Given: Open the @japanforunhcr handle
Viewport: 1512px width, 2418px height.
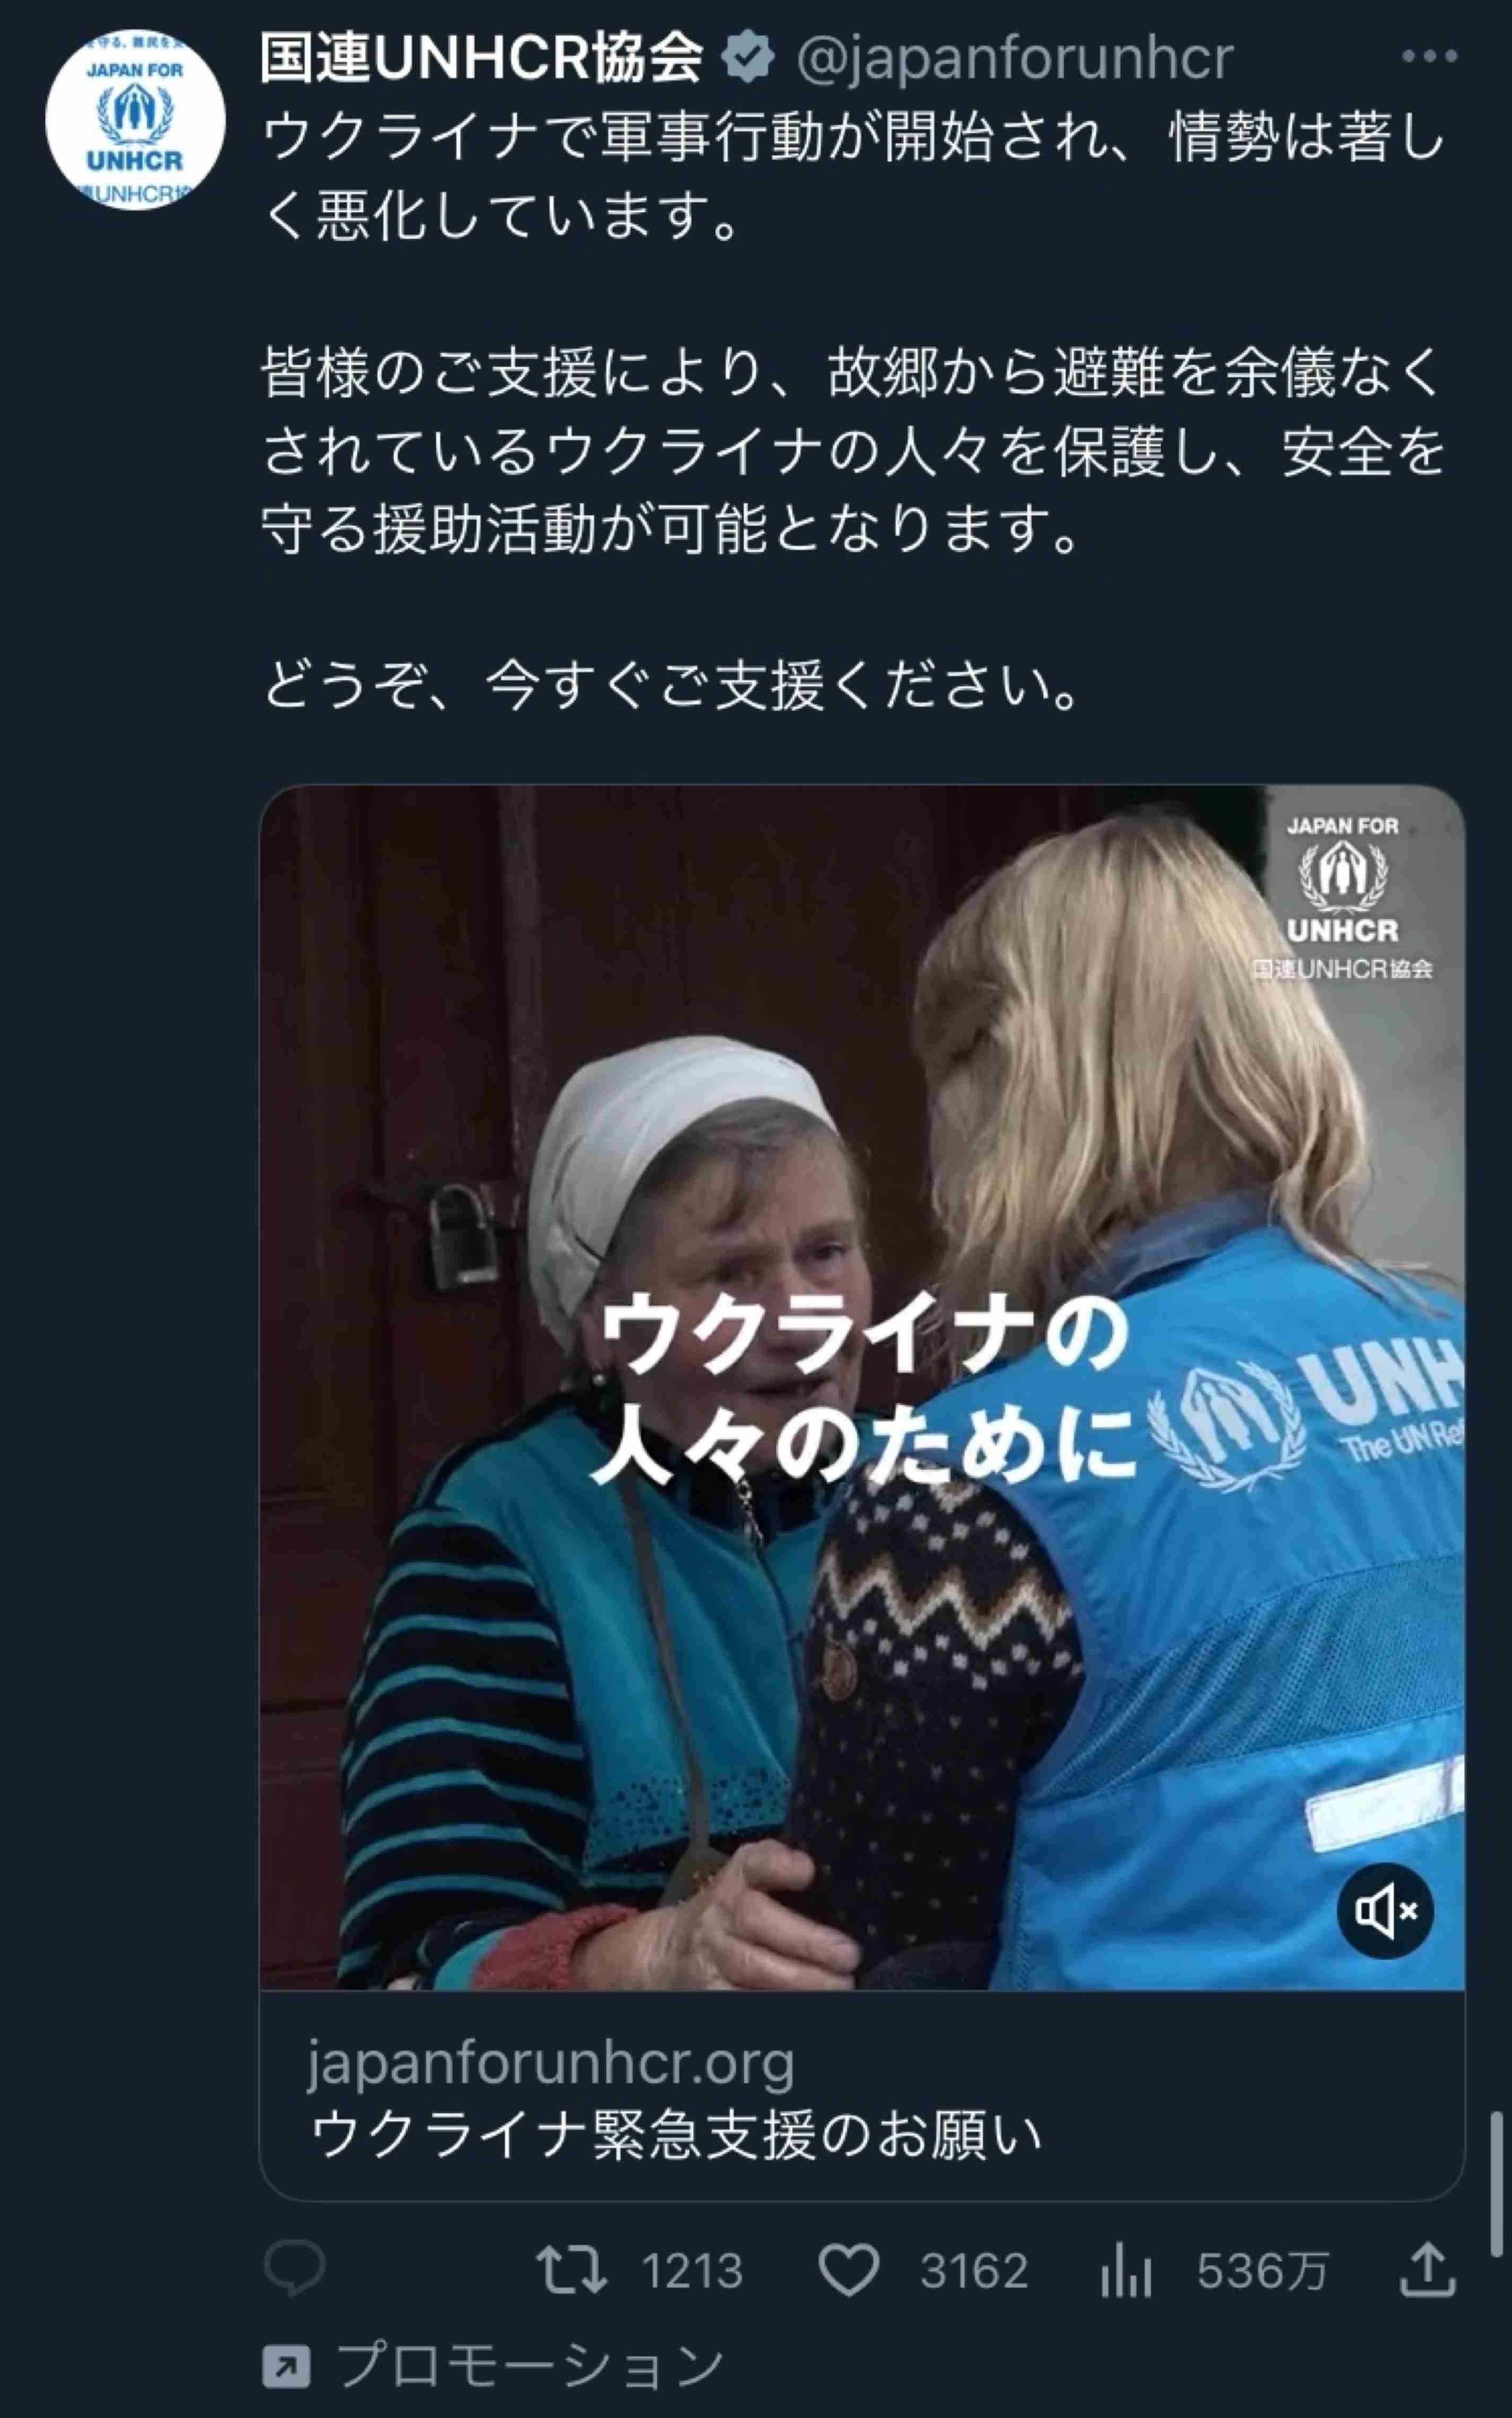Looking at the screenshot, I should [x=1014, y=59].
